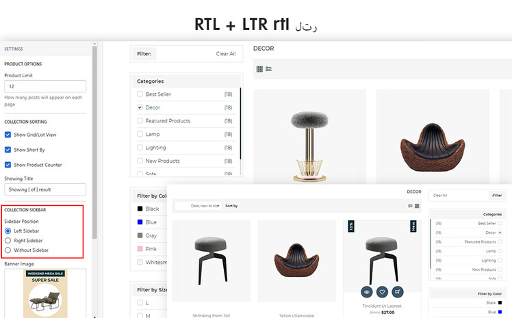Select the Left Sidebar radio button

click(x=8, y=231)
